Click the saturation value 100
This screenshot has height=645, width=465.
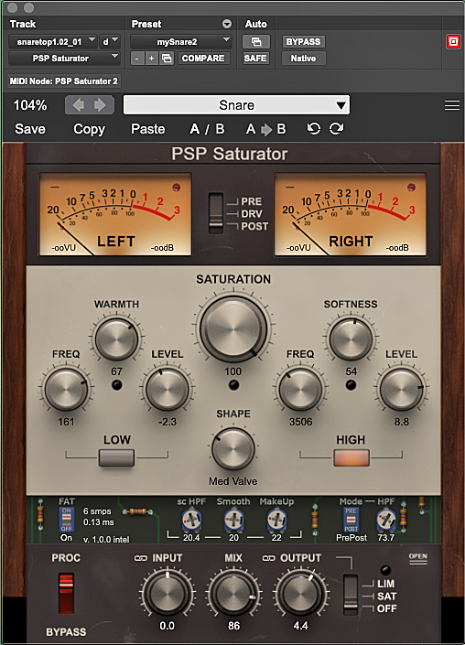click(232, 371)
